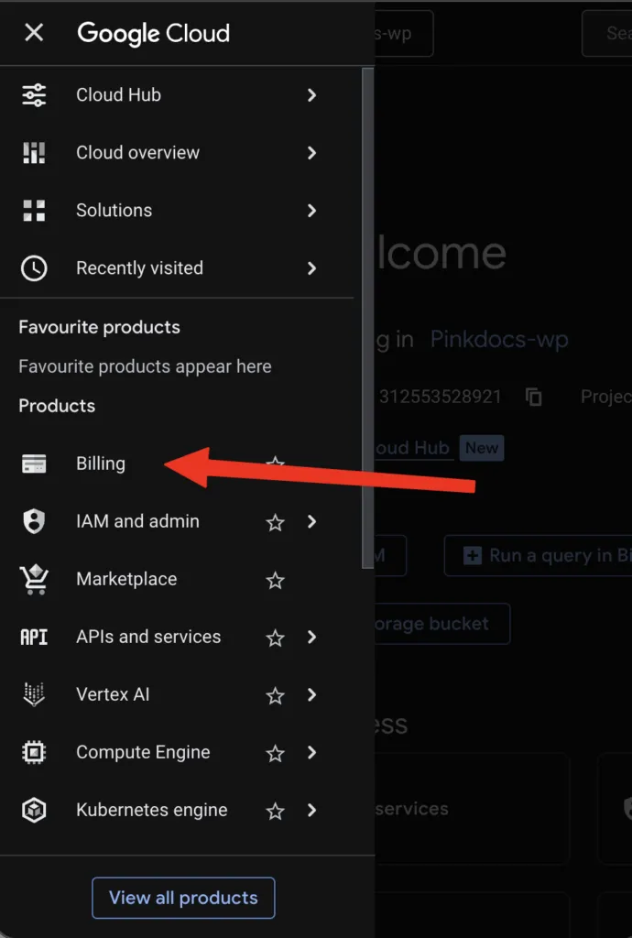Click the View all products button
Viewport: 632px width, 938px height.
coord(183,898)
